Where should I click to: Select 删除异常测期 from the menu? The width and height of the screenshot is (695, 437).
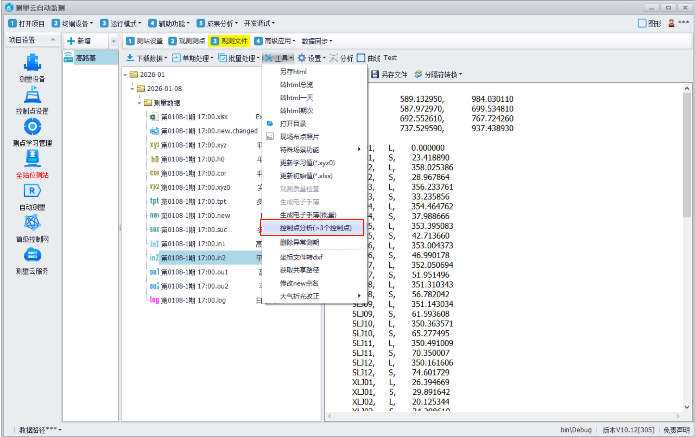coord(299,242)
